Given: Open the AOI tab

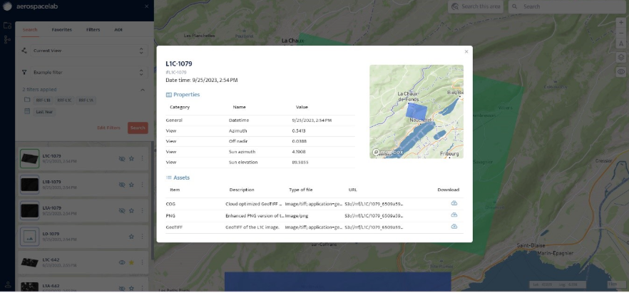Looking at the screenshot, I should 118,30.
